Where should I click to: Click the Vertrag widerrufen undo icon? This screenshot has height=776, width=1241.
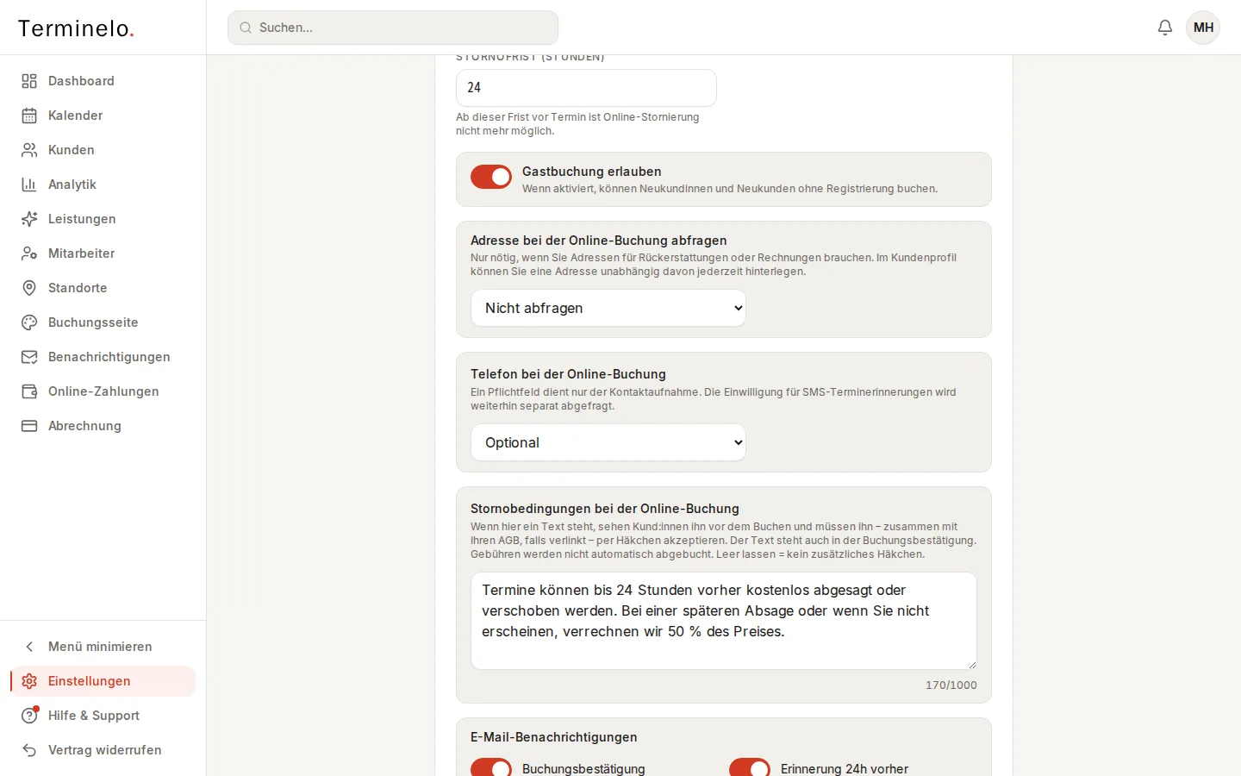29,750
